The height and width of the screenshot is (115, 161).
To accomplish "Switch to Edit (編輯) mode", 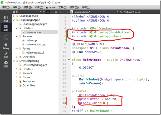I will coord(6,28).
